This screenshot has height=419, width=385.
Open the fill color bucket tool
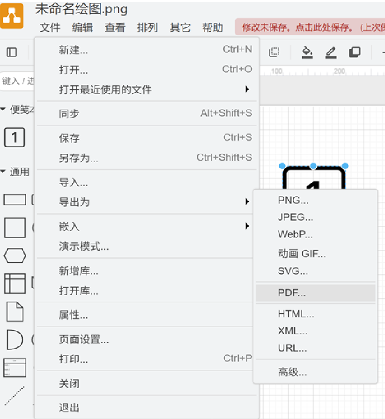[307, 52]
